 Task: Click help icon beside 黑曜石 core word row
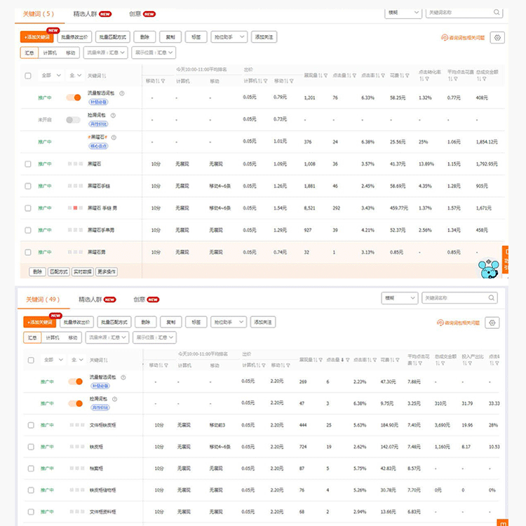(x=114, y=137)
